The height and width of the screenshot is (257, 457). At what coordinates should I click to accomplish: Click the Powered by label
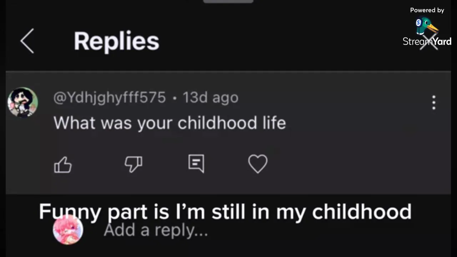coord(427,10)
